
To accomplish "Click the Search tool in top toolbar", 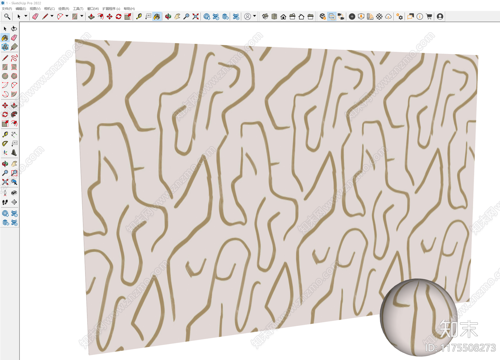I will tap(7, 17).
